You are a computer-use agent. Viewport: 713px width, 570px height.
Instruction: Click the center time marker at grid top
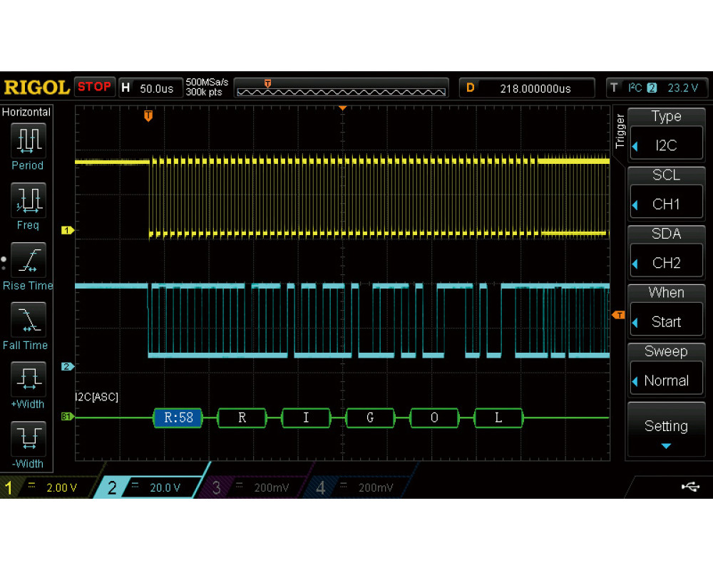click(x=343, y=108)
